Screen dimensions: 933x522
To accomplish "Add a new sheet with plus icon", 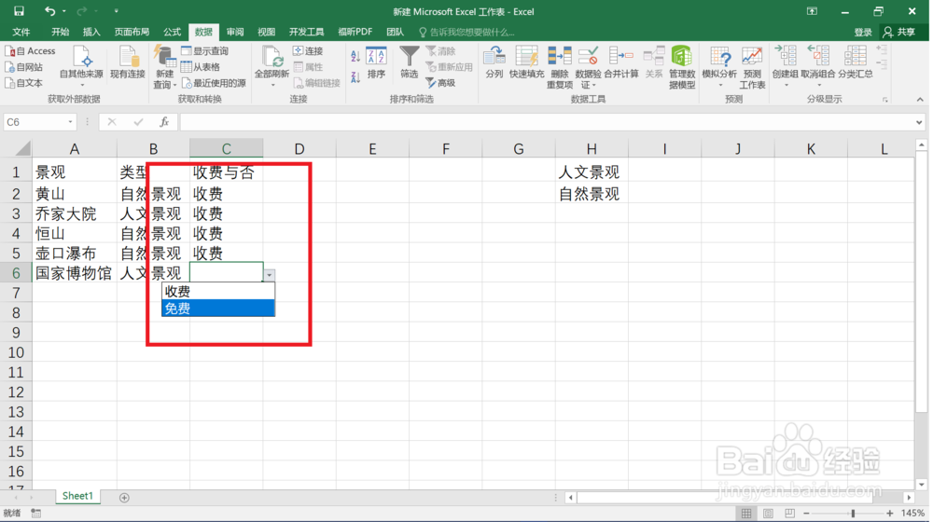I will tap(124, 497).
